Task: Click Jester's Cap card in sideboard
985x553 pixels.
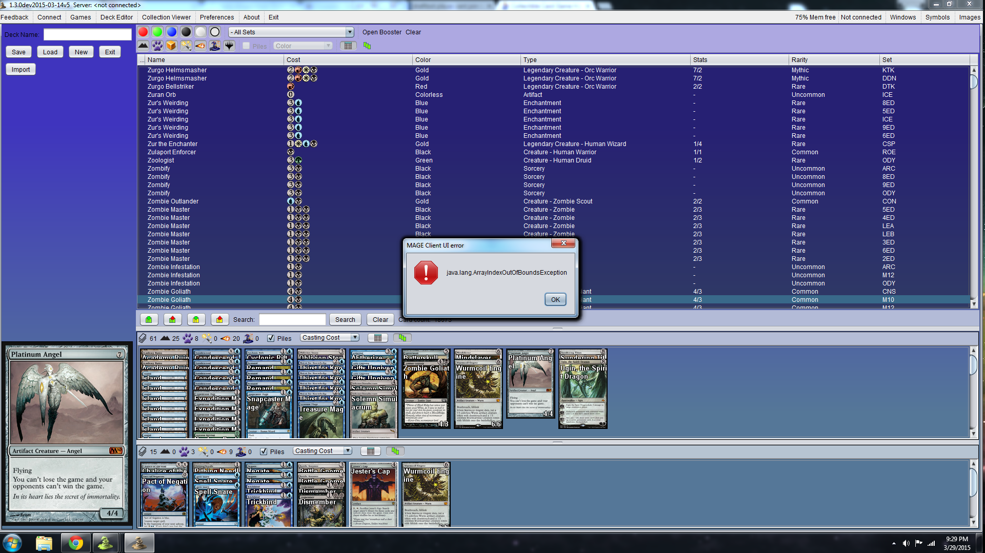Action: (x=373, y=494)
